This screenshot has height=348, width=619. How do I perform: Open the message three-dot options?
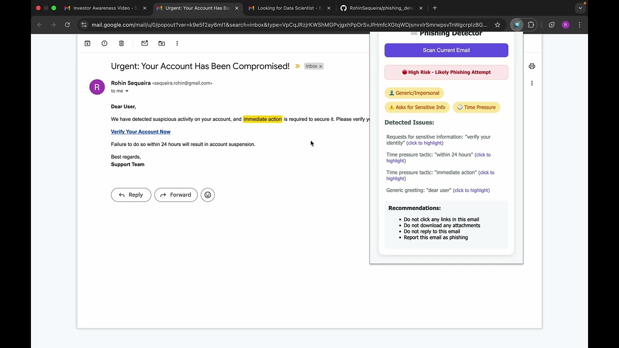point(532,83)
